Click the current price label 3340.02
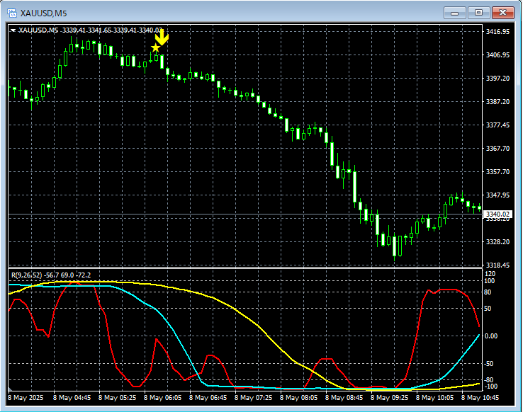Viewport: 523px width, 412px height. pyautogui.click(x=497, y=214)
